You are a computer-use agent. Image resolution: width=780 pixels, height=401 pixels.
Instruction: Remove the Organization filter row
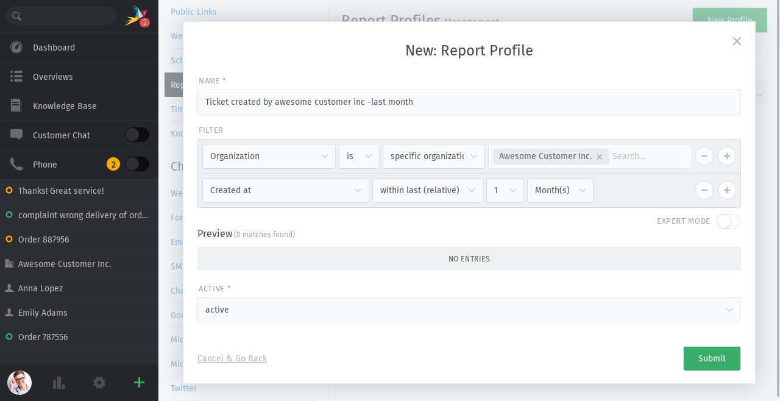pos(704,156)
